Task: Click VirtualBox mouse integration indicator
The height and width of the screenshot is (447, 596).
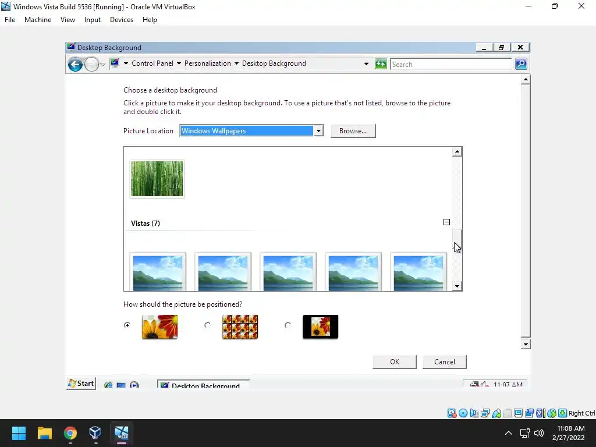Action: (x=552, y=413)
